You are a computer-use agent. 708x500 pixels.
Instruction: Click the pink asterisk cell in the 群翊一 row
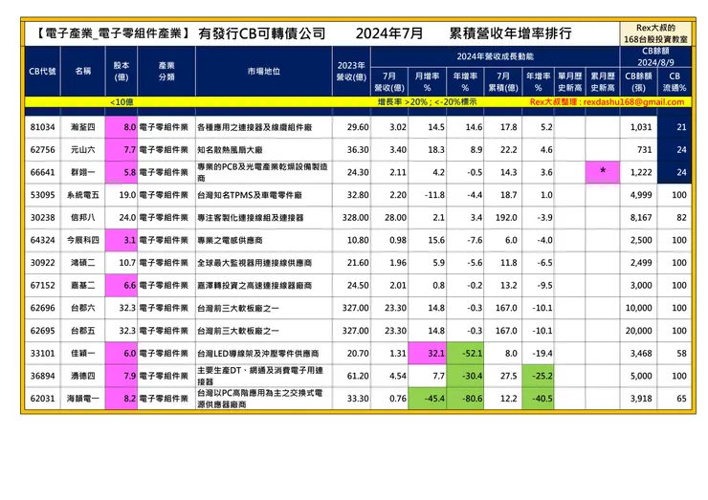coord(603,172)
